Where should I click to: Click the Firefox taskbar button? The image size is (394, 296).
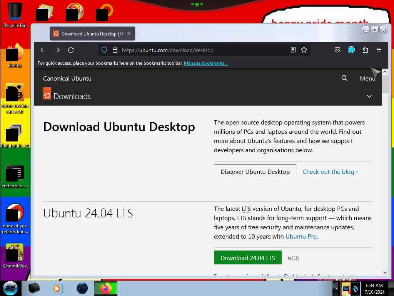pos(106,288)
